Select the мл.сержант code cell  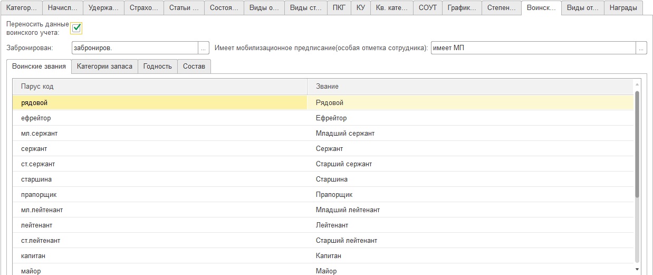tap(160, 134)
